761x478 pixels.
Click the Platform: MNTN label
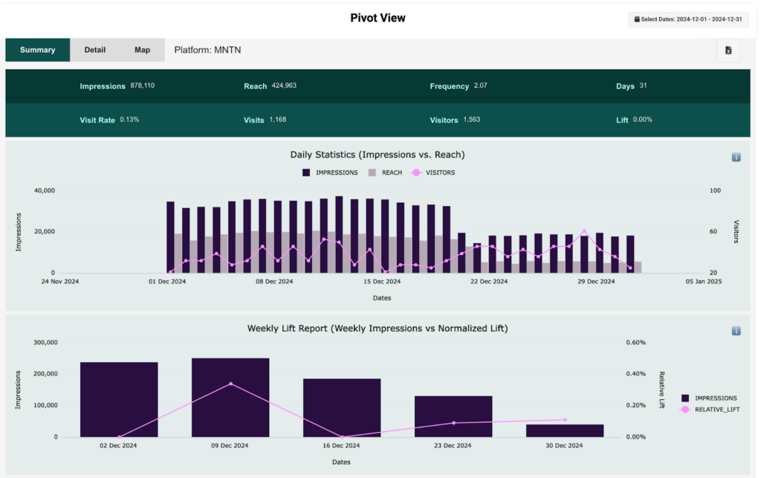point(207,50)
